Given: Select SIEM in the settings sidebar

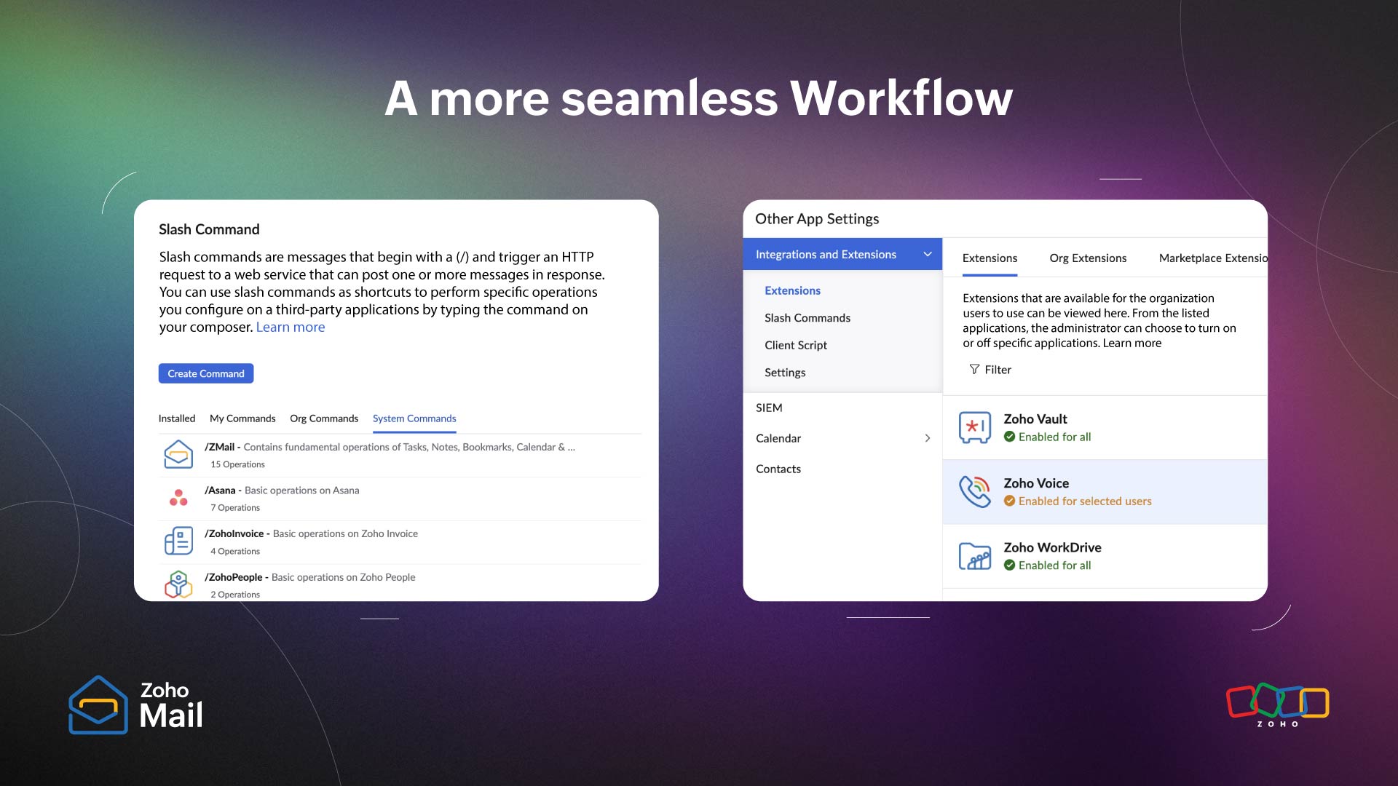Looking at the screenshot, I should 769,408.
